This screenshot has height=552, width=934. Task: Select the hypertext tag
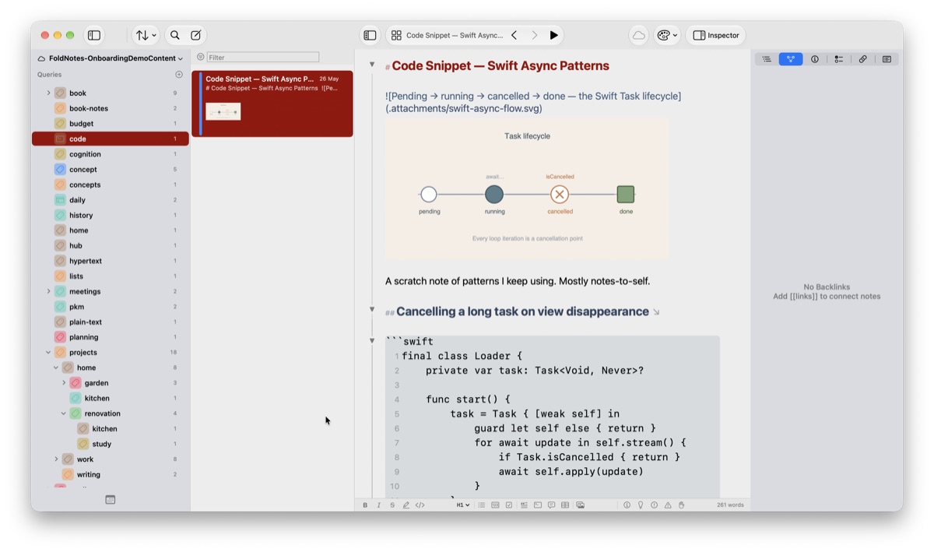110,261
